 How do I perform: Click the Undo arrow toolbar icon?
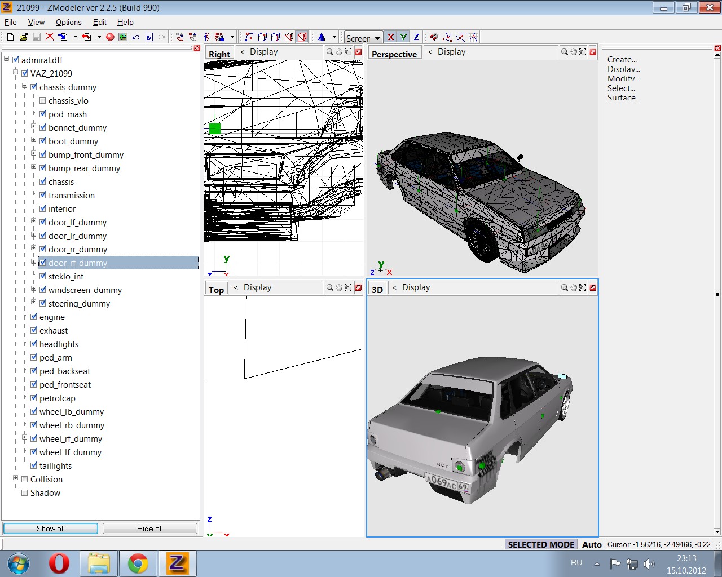tap(136, 37)
